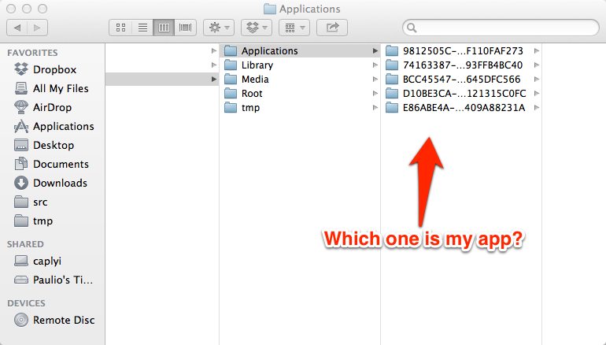Click the window zoom button
The width and height of the screenshot is (606, 345).
(x=42, y=9)
